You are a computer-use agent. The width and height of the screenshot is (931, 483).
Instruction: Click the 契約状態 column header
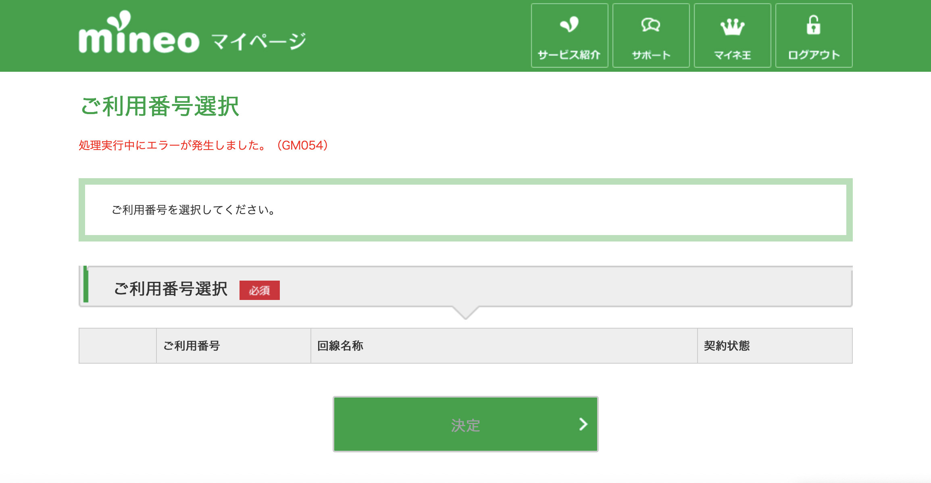(727, 346)
